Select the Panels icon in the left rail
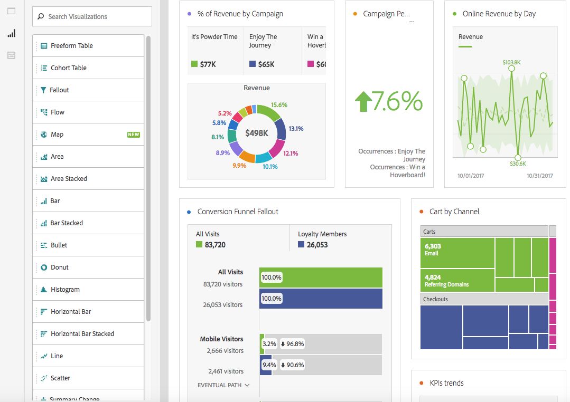 [x=11, y=12]
